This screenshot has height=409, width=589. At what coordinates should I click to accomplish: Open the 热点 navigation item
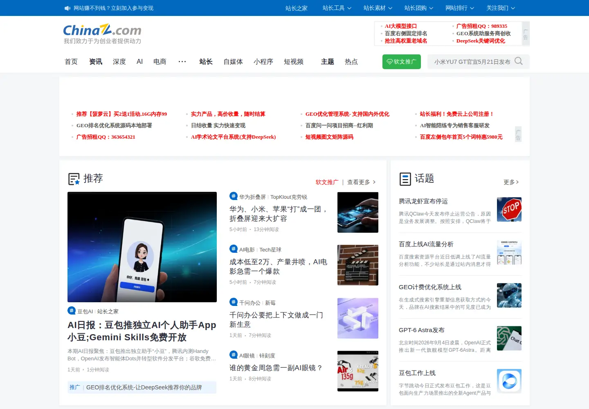(351, 61)
